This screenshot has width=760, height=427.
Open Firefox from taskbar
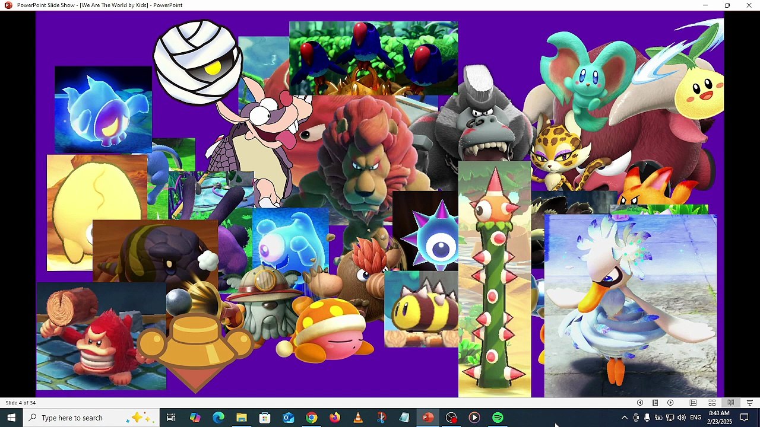click(x=335, y=418)
